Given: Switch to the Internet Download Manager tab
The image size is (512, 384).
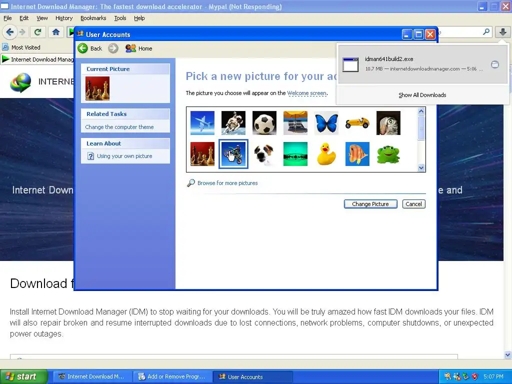Looking at the screenshot, I should pyautogui.click(x=37, y=59).
